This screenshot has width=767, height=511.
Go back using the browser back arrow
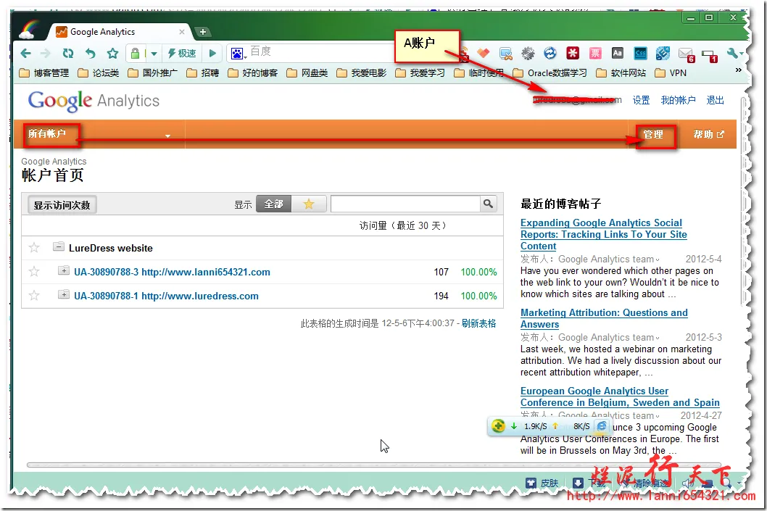(x=26, y=54)
